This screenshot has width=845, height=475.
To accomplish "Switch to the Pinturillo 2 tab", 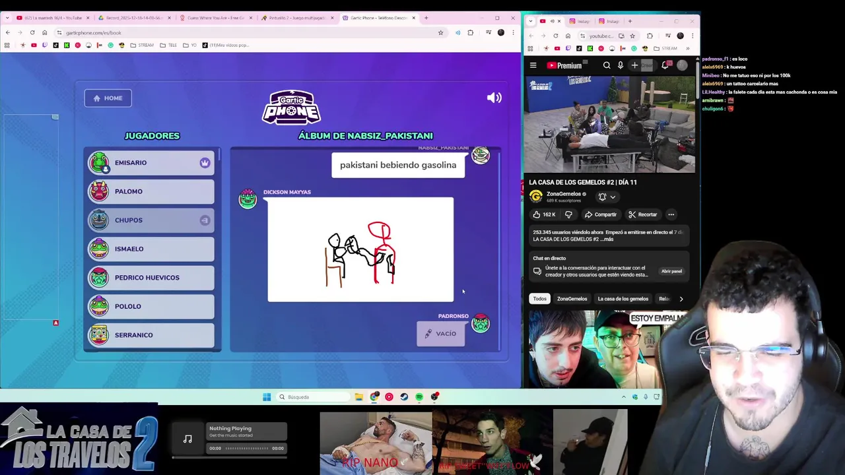I will [298, 18].
